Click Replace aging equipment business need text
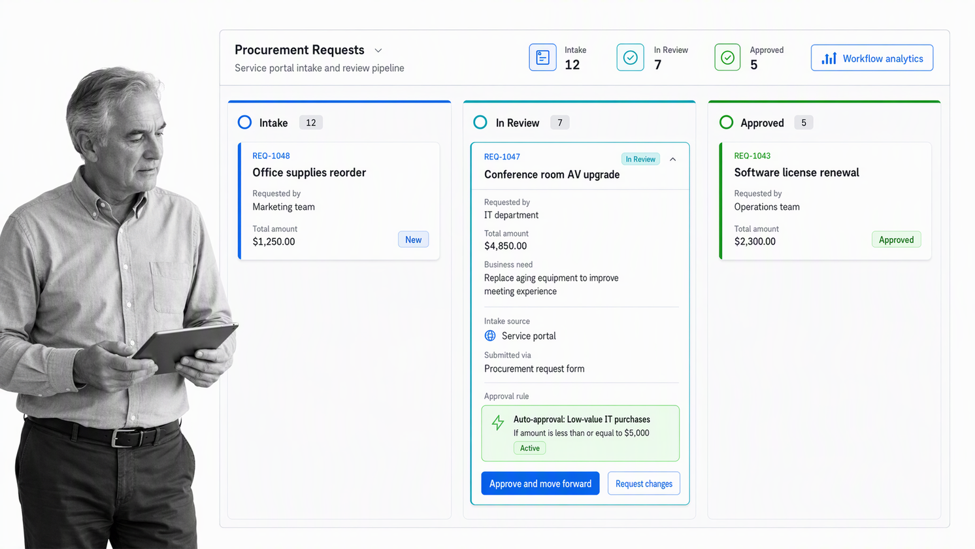 click(551, 284)
